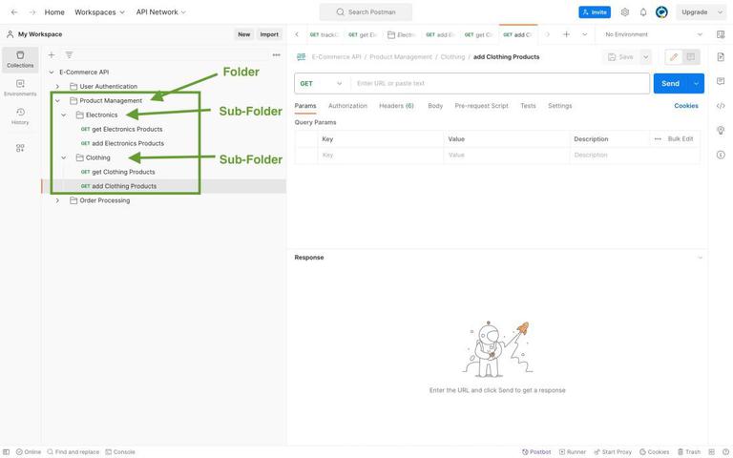Open the Runner from the status bar
733x458 pixels.
click(x=573, y=452)
